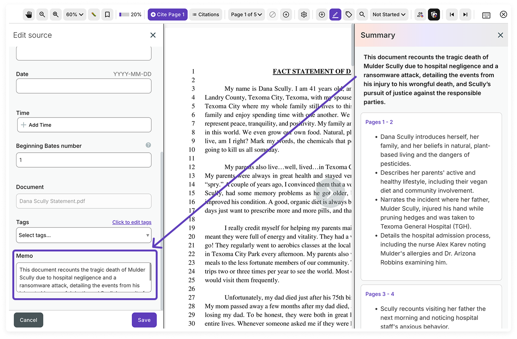Viewport: 517px width, 339px height.
Task: Change the Not Started status dropdown
Action: point(389,14)
